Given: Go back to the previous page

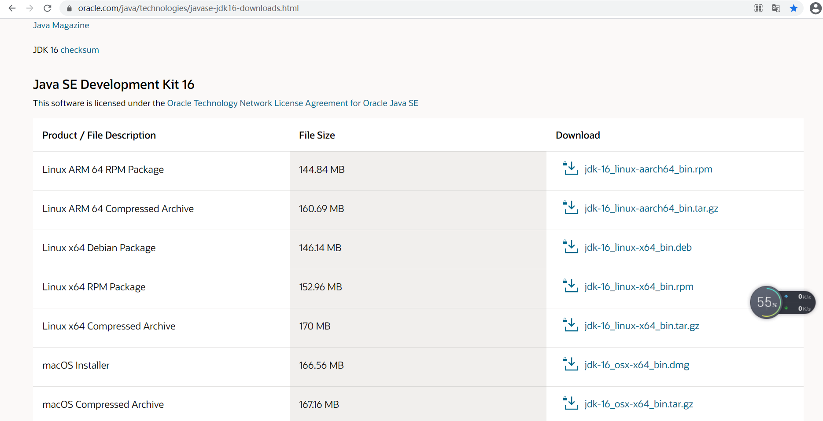Looking at the screenshot, I should tap(12, 8).
